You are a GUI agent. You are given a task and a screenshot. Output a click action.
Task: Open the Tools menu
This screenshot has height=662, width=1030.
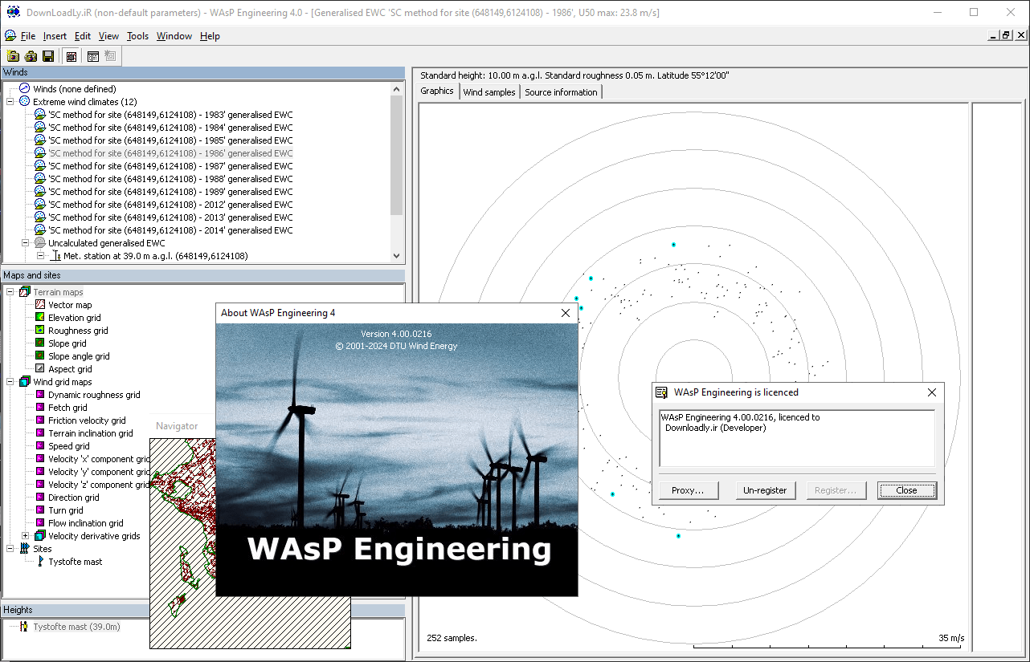click(138, 36)
